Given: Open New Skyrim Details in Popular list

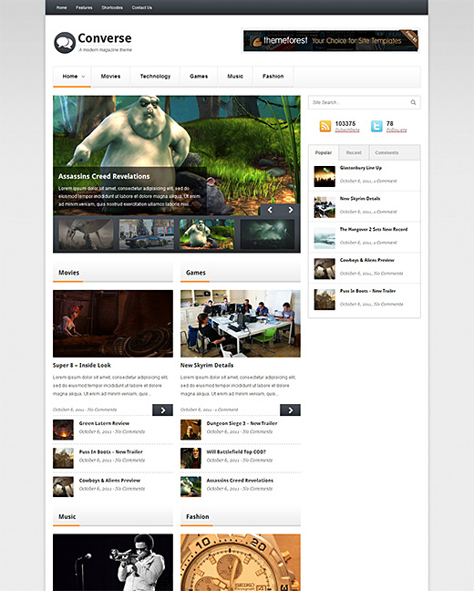Looking at the screenshot, I should tap(360, 199).
